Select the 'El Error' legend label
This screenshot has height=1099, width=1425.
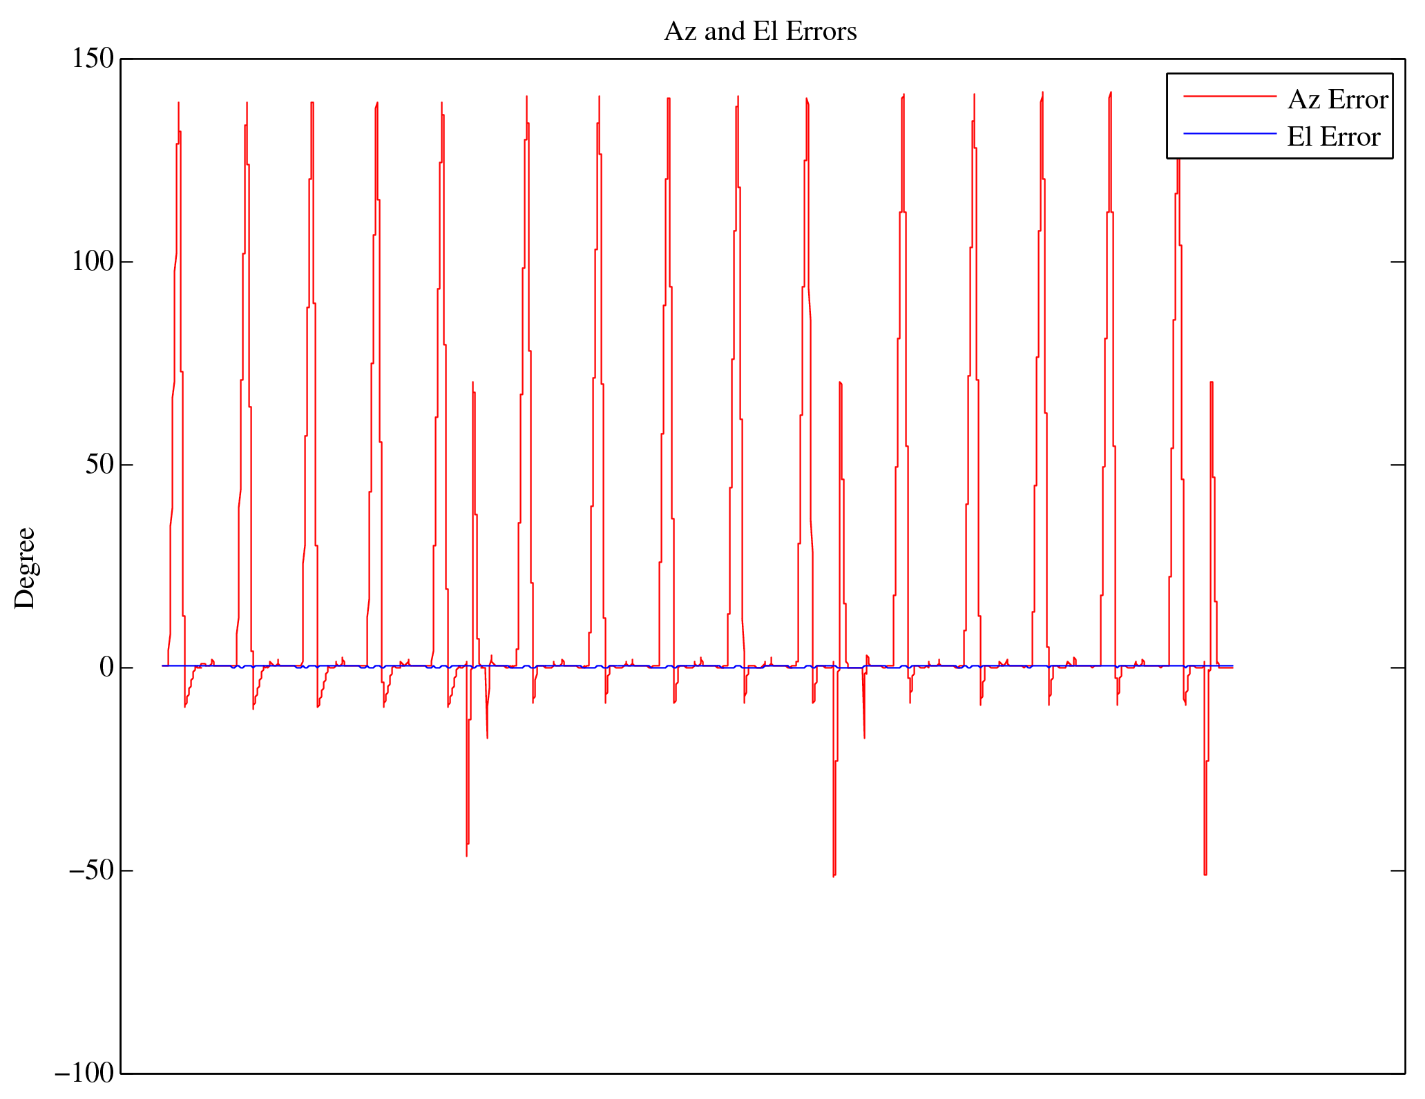click(1333, 137)
